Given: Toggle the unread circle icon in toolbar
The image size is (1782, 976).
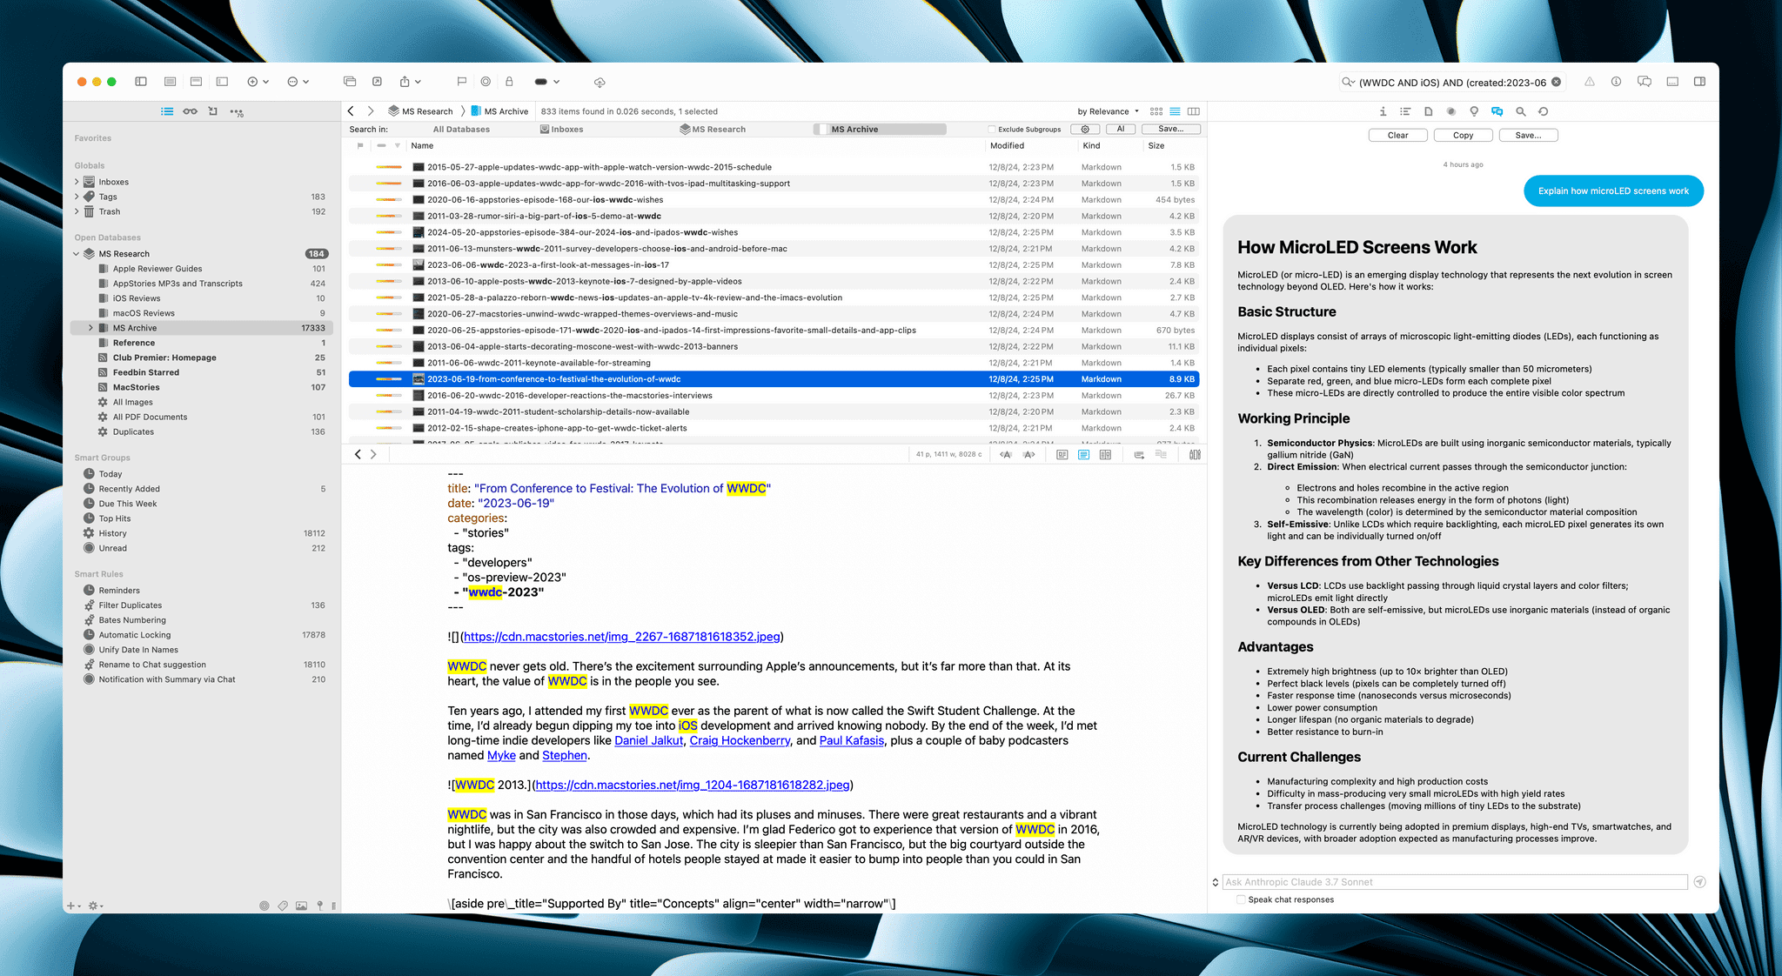Looking at the screenshot, I should tap(486, 82).
